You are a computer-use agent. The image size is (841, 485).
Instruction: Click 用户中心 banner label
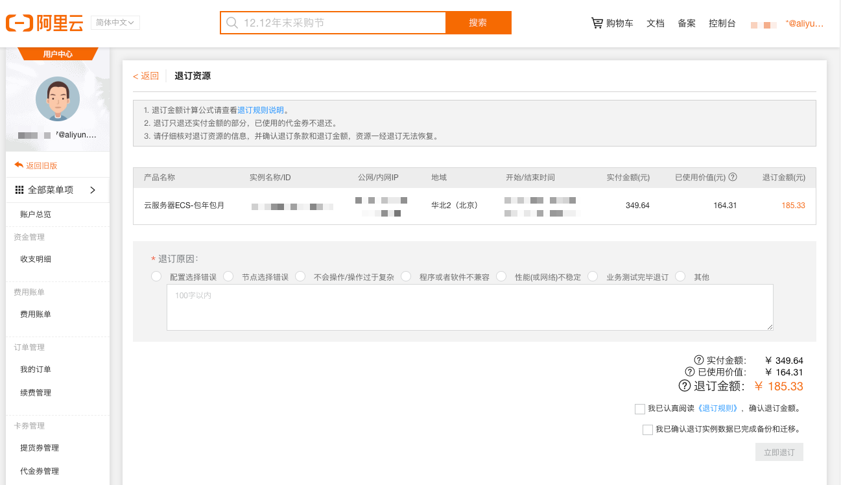click(x=58, y=54)
